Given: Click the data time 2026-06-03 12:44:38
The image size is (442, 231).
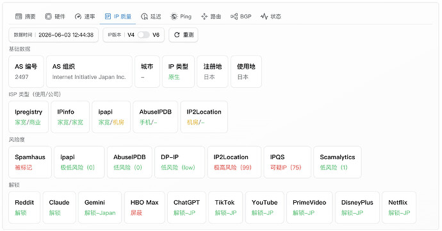Looking at the screenshot, I should (x=66, y=35).
